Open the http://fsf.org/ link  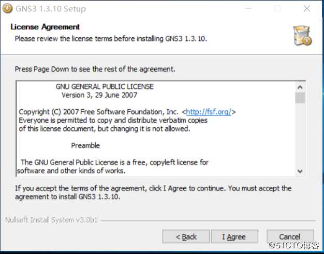pos(209,112)
